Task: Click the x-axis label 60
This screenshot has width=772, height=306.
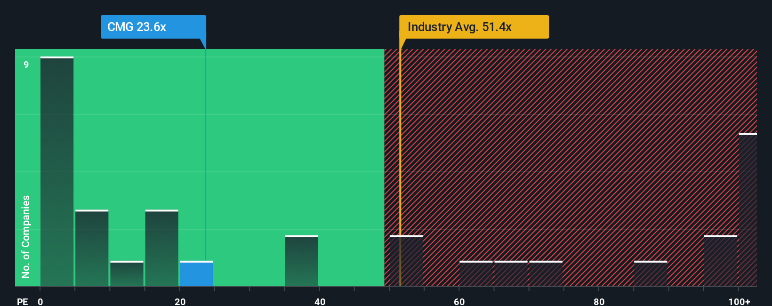Action: coord(459,301)
